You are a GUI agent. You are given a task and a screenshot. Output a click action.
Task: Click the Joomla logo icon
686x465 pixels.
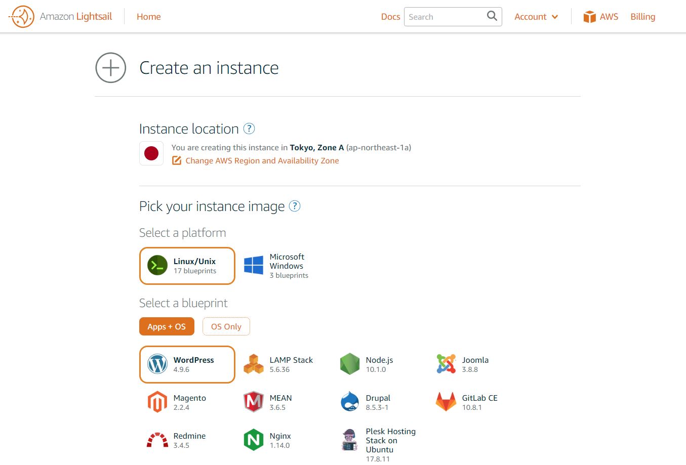446,364
